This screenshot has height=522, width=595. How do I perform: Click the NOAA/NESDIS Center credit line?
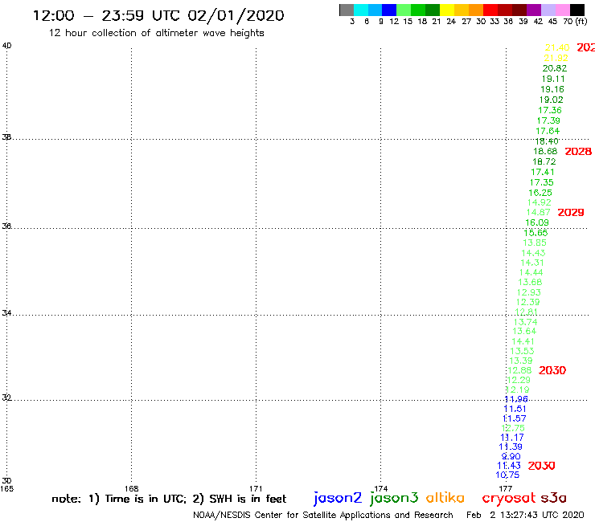[x=323, y=516]
